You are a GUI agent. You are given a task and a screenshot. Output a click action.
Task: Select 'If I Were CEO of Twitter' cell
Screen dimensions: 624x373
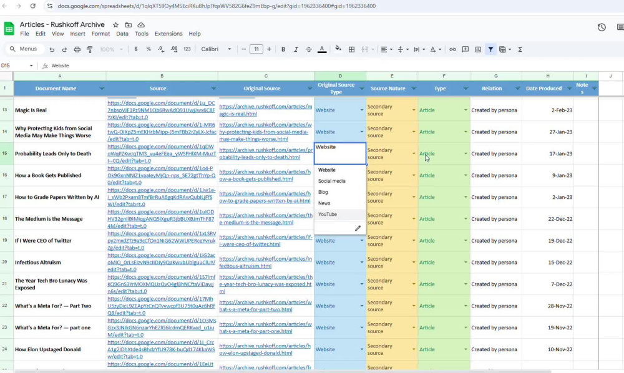pyautogui.click(x=60, y=241)
